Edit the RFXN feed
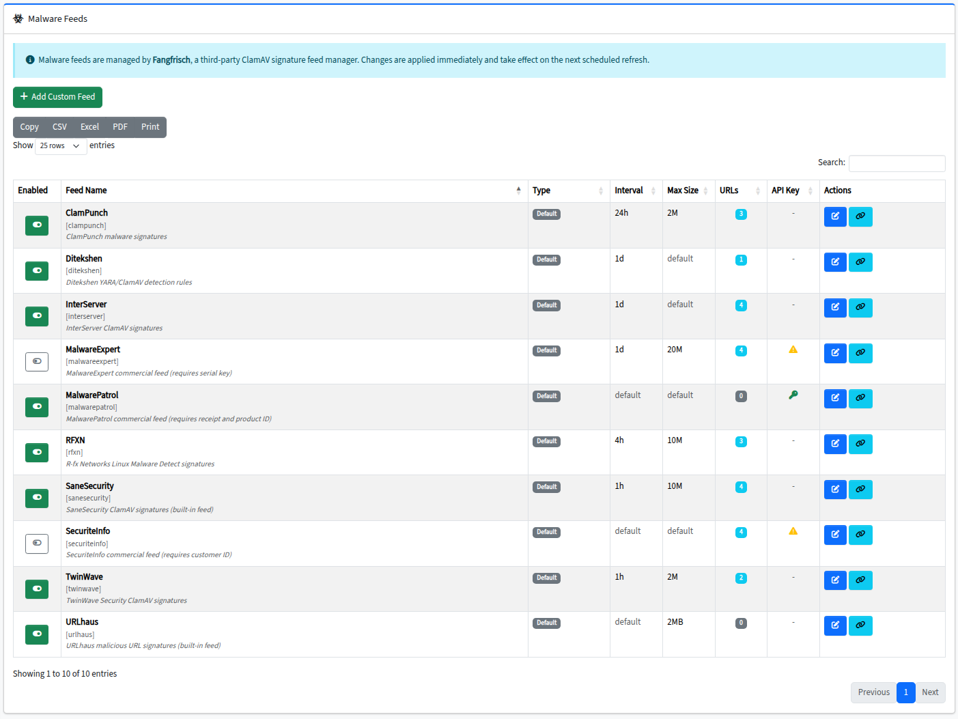This screenshot has width=958, height=719. point(835,444)
